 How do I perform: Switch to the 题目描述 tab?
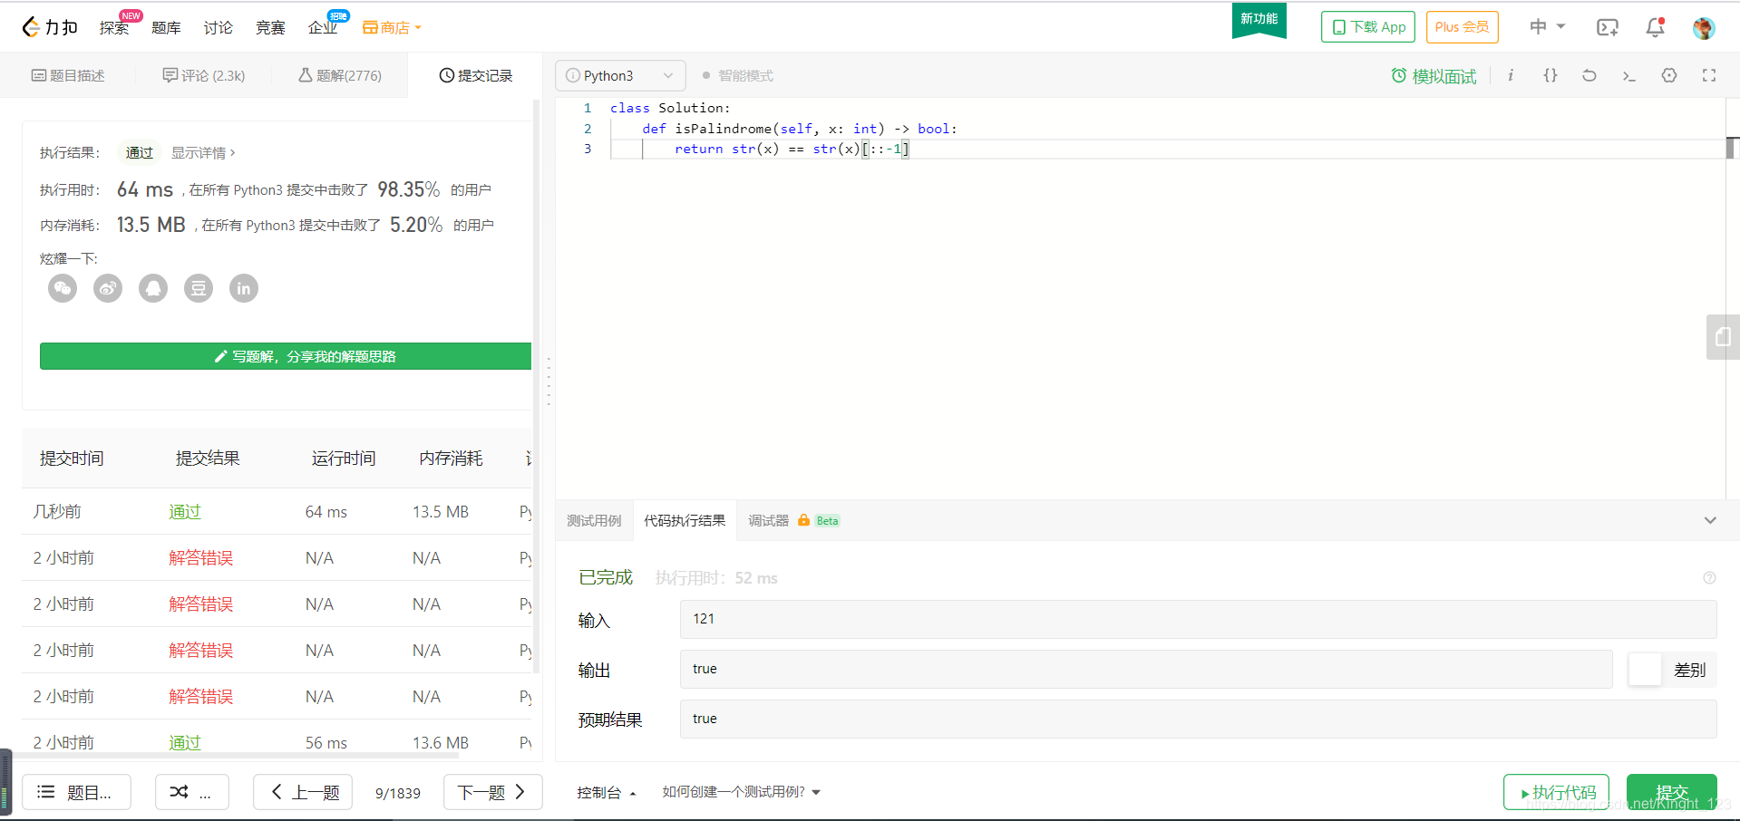coord(68,75)
